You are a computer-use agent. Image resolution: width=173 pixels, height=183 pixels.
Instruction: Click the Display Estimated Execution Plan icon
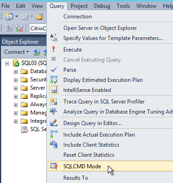tap(54, 80)
